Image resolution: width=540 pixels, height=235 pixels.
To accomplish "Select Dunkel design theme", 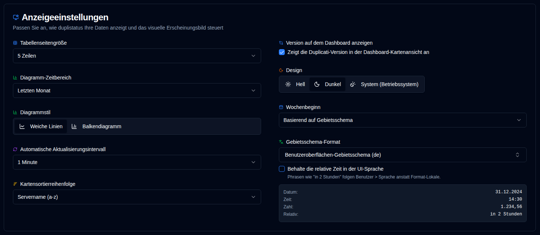I will 327,84.
